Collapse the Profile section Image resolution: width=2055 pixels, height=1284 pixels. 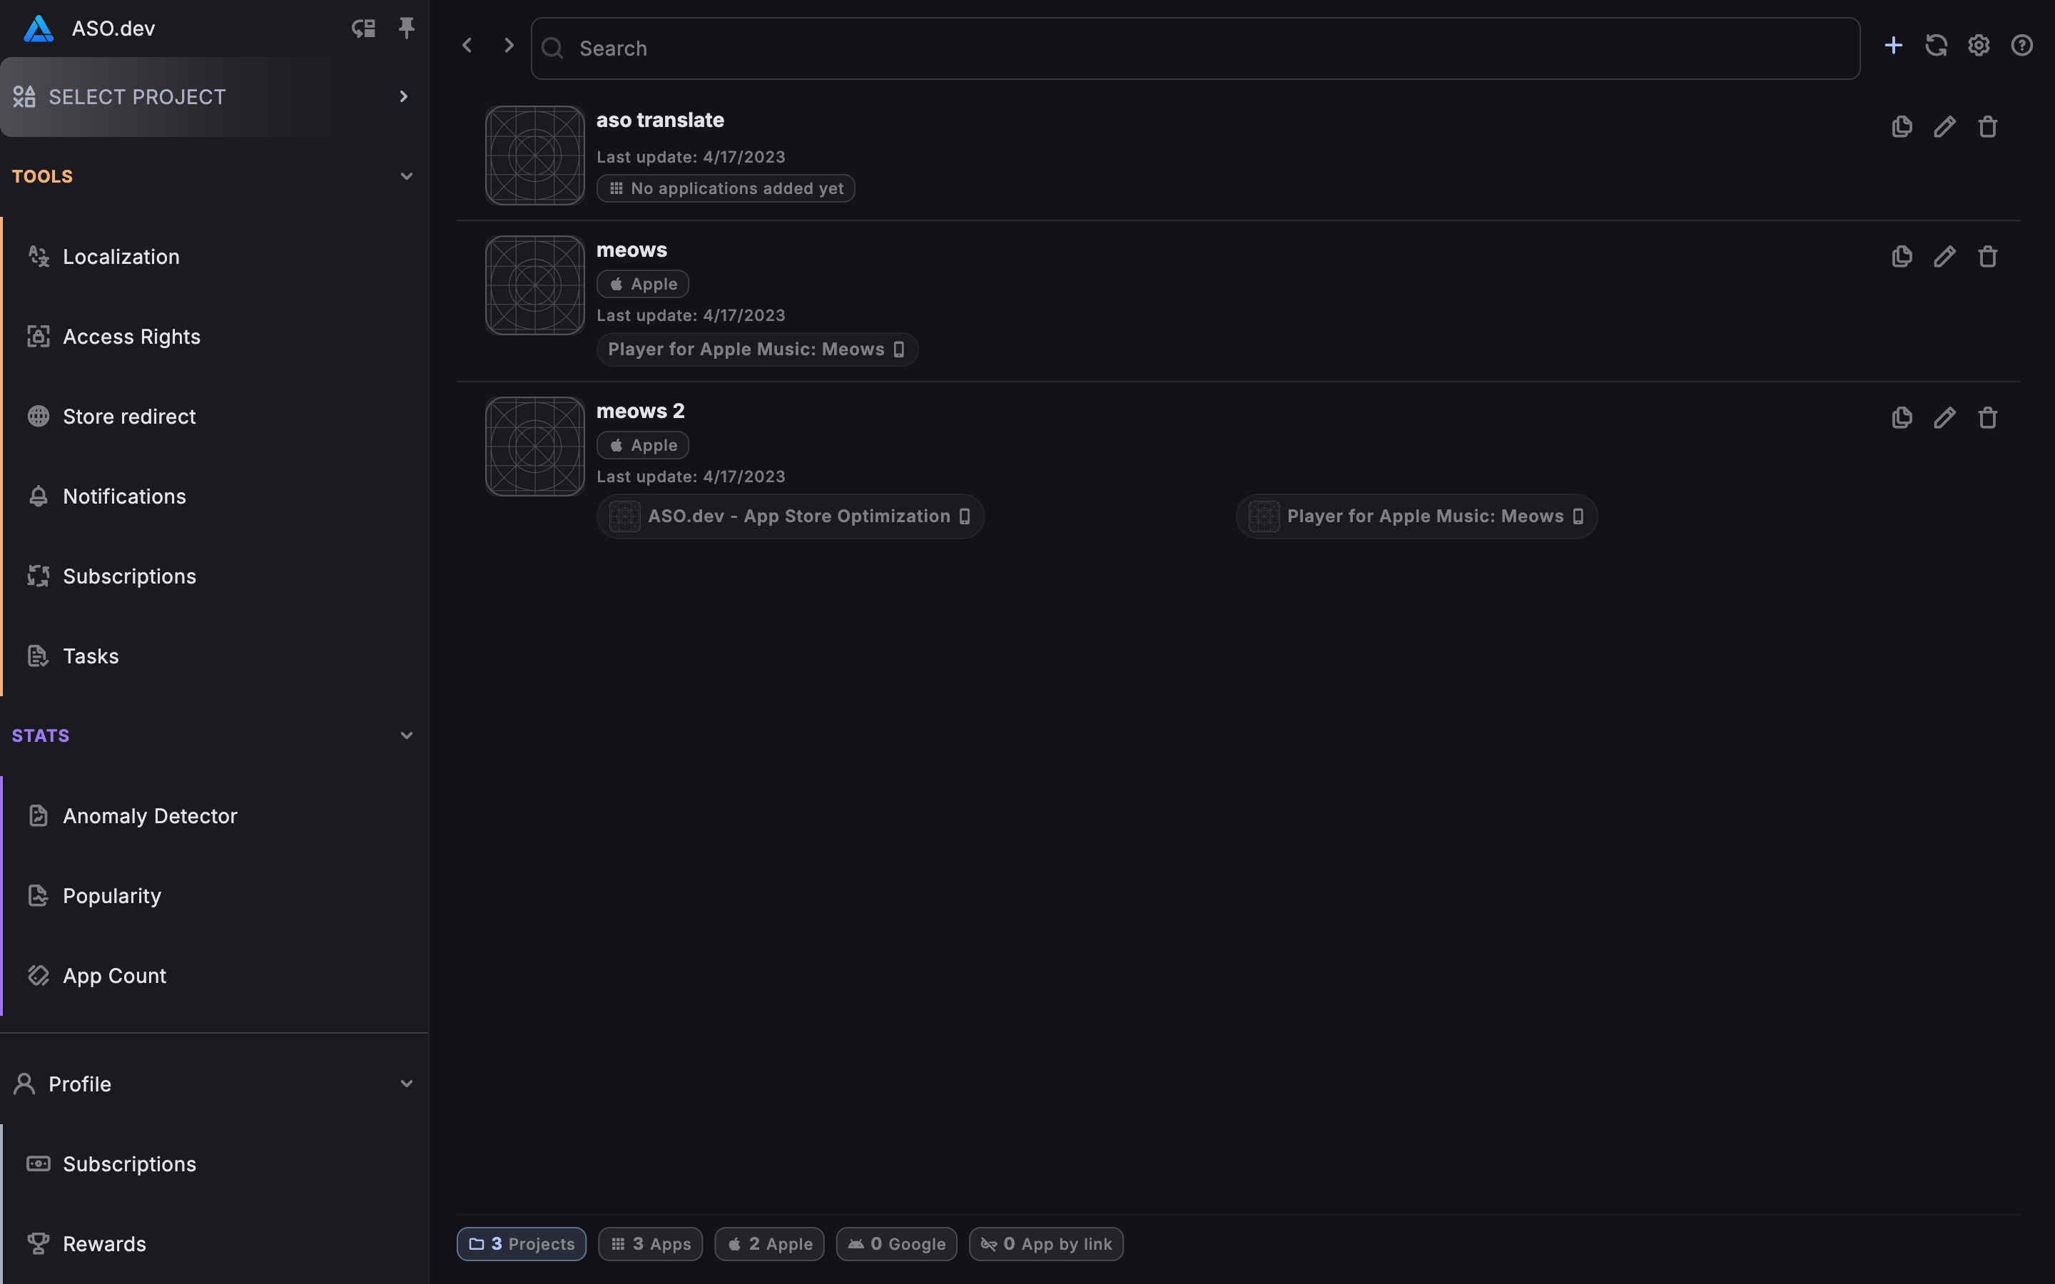tap(407, 1084)
